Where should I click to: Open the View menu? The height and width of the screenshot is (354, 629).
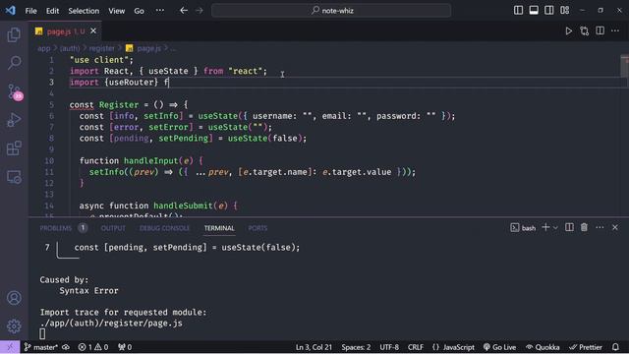coord(116,11)
